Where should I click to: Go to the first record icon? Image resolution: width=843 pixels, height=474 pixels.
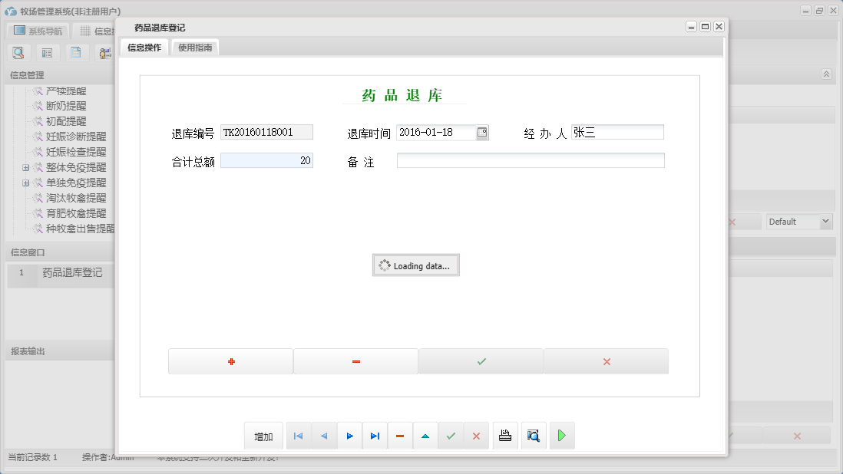coord(298,435)
